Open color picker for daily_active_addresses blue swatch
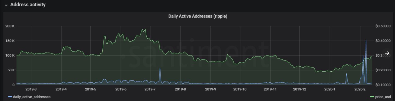Image resolution: width=395 pixels, height=101 pixels. click(10, 97)
